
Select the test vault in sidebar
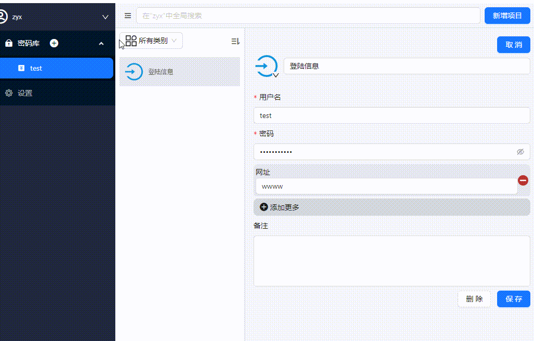[x=56, y=68]
